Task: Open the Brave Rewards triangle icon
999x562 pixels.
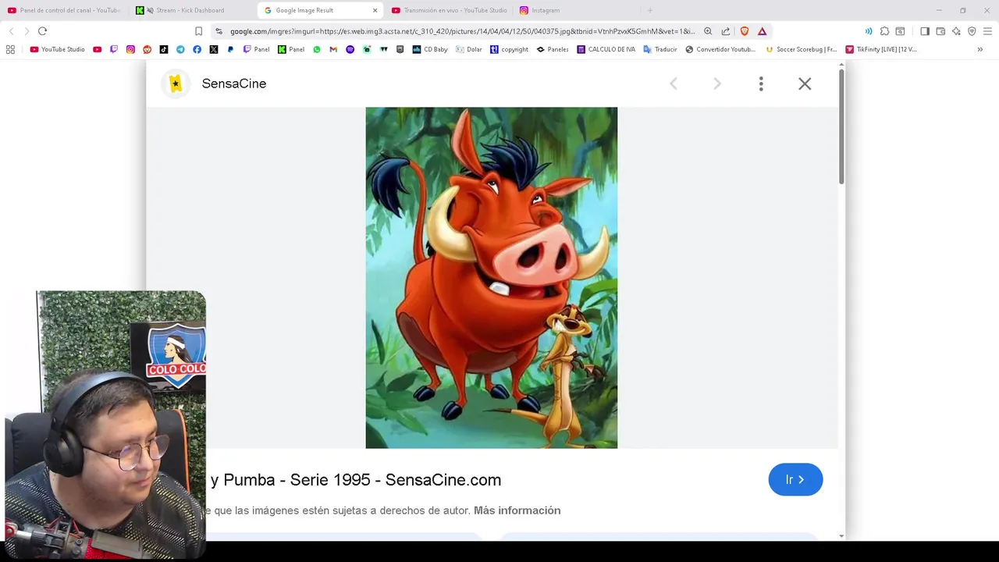Action: (x=763, y=31)
